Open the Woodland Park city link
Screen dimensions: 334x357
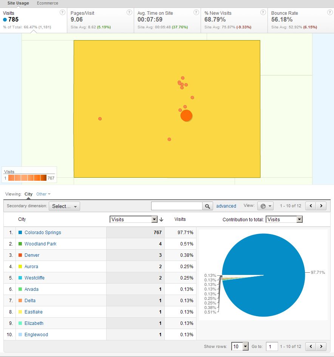(x=40, y=244)
